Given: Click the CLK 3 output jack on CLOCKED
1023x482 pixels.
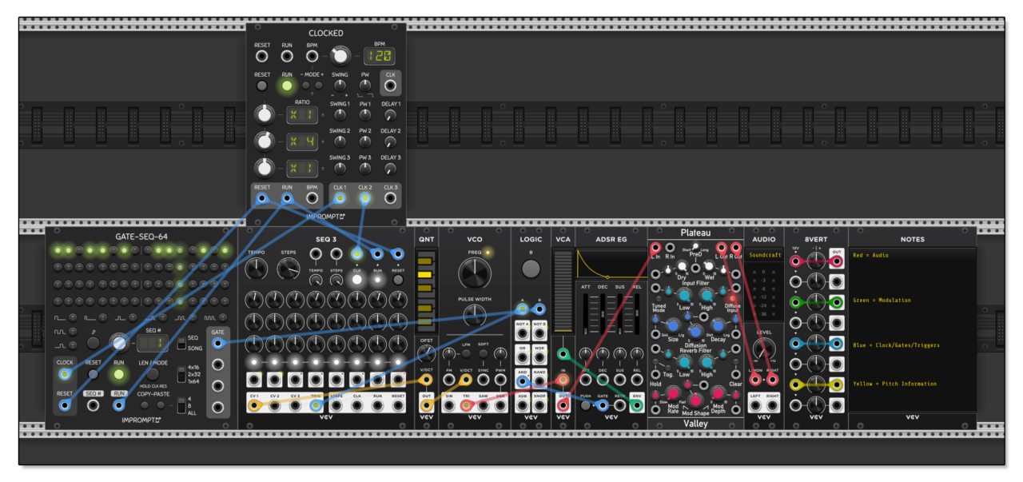Looking at the screenshot, I should [x=390, y=198].
